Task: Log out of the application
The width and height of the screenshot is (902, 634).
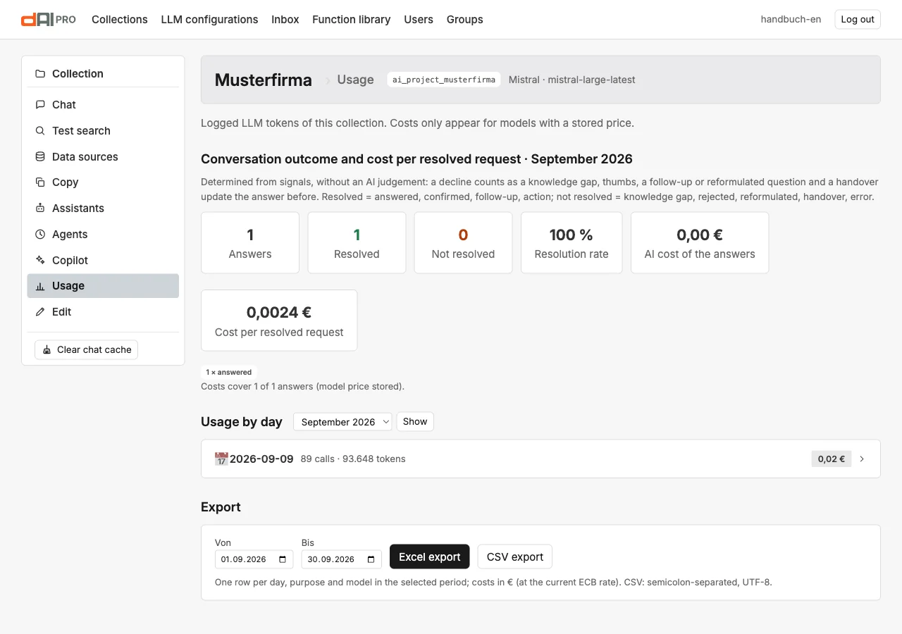Action: click(858, 20)
